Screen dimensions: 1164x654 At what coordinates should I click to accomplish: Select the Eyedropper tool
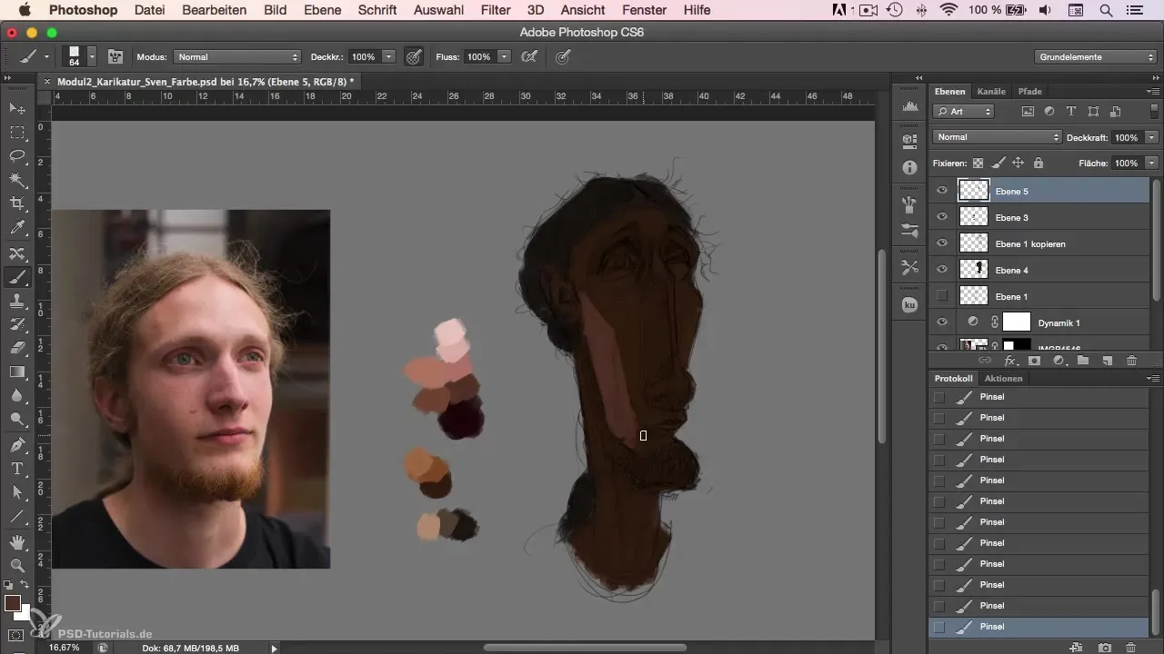(16, 227)
